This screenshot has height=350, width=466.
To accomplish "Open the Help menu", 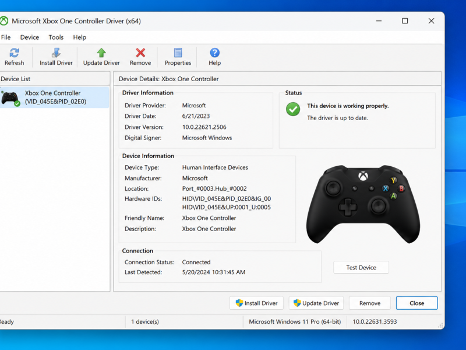I will point(80,37).
